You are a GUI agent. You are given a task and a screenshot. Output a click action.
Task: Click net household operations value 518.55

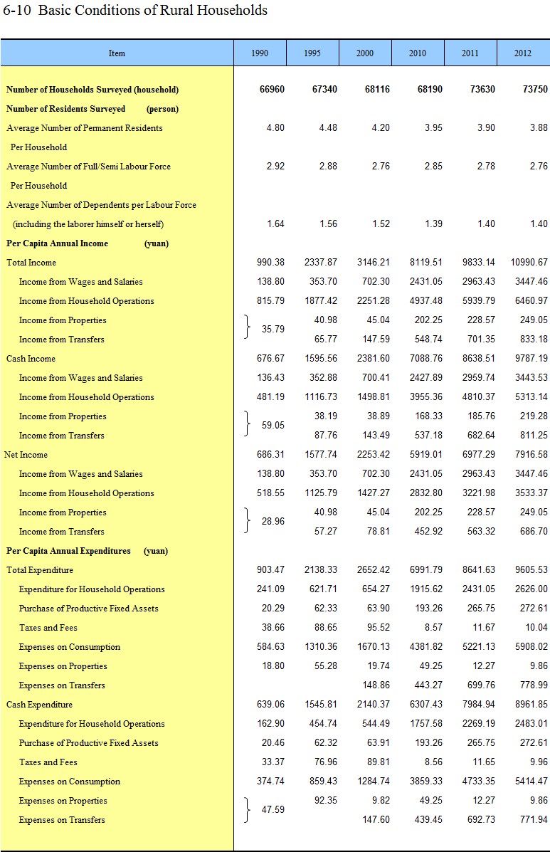270,493
